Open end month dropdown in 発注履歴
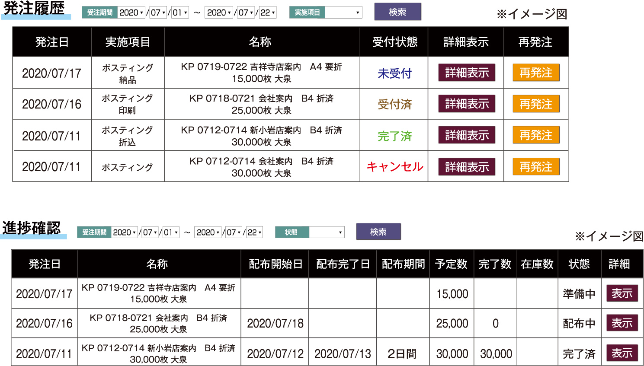644x366 pixels. point(246,13)
